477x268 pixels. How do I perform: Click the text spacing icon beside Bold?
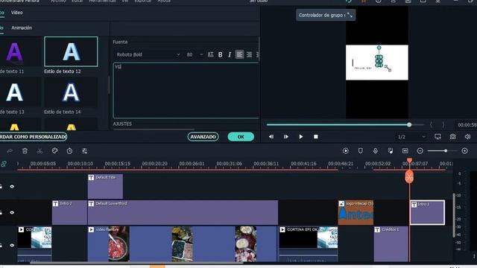click(x=210, y=54)
